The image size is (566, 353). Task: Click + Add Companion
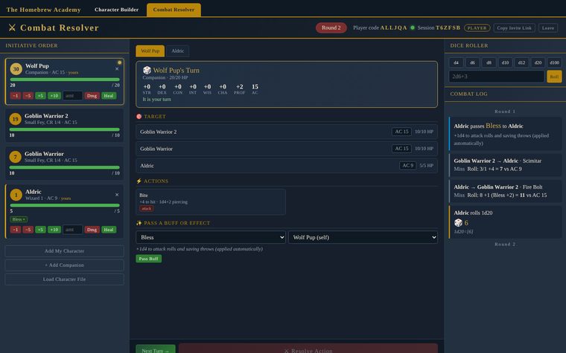64,265
